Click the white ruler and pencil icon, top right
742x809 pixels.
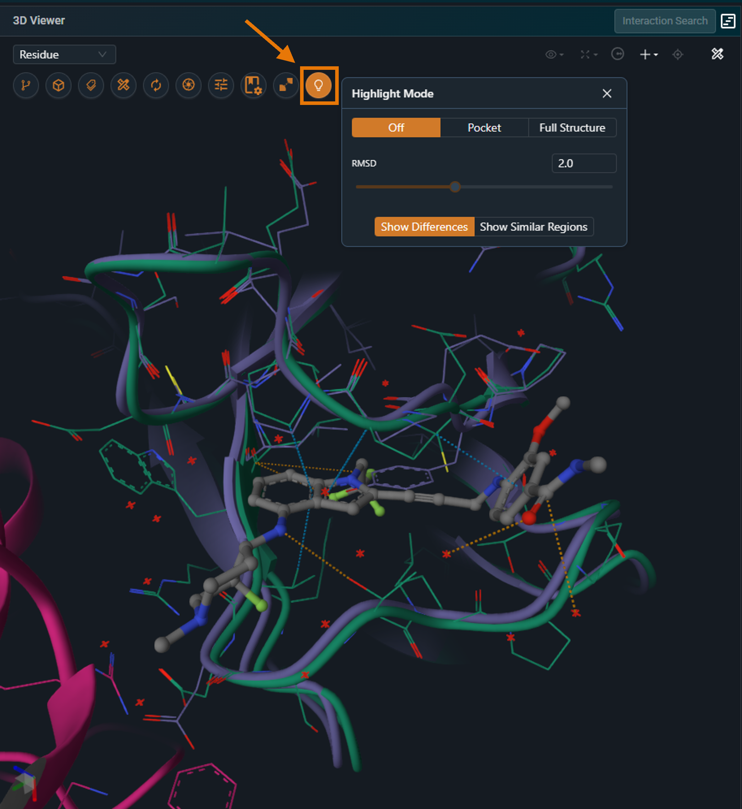coord(717,54)
